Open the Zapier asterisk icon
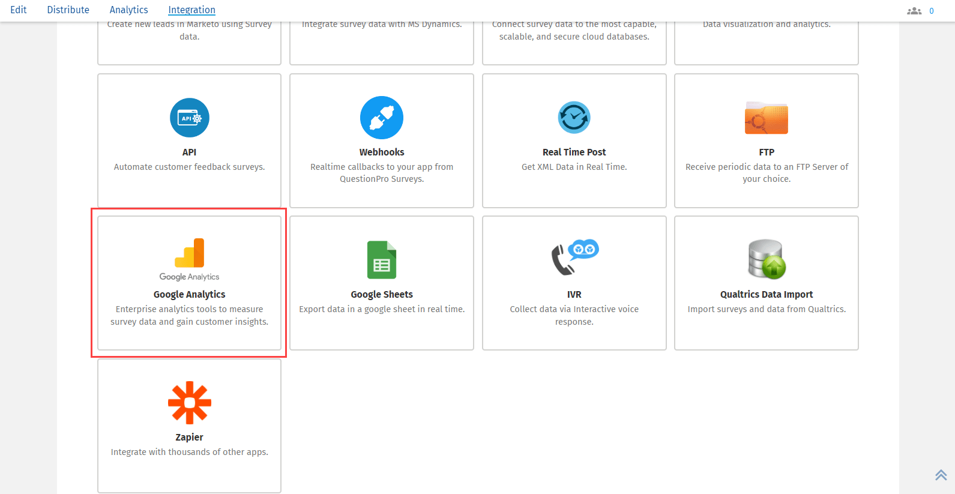This screenshot has height=494, width=955. tap(189, 402)
